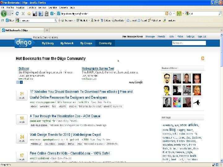223x167 pixels.
Task: Open the dropdown arrow beside the bookmark star
Action: pos(174,14)
